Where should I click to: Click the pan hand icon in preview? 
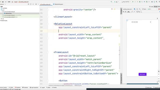[159, 71]
